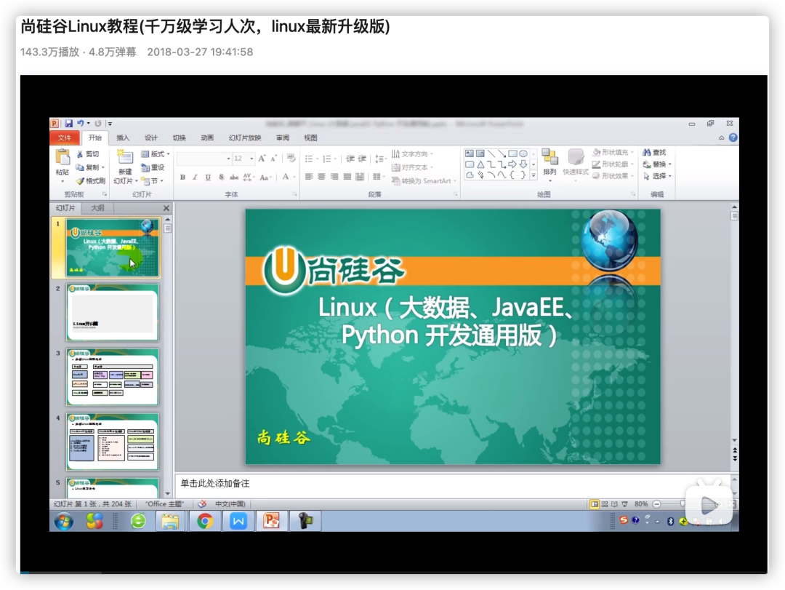Expand the shapes gallery with the More arrow
Image resolution: width=785 pixels, height=590 pixels.
click(x=534, y=175)
